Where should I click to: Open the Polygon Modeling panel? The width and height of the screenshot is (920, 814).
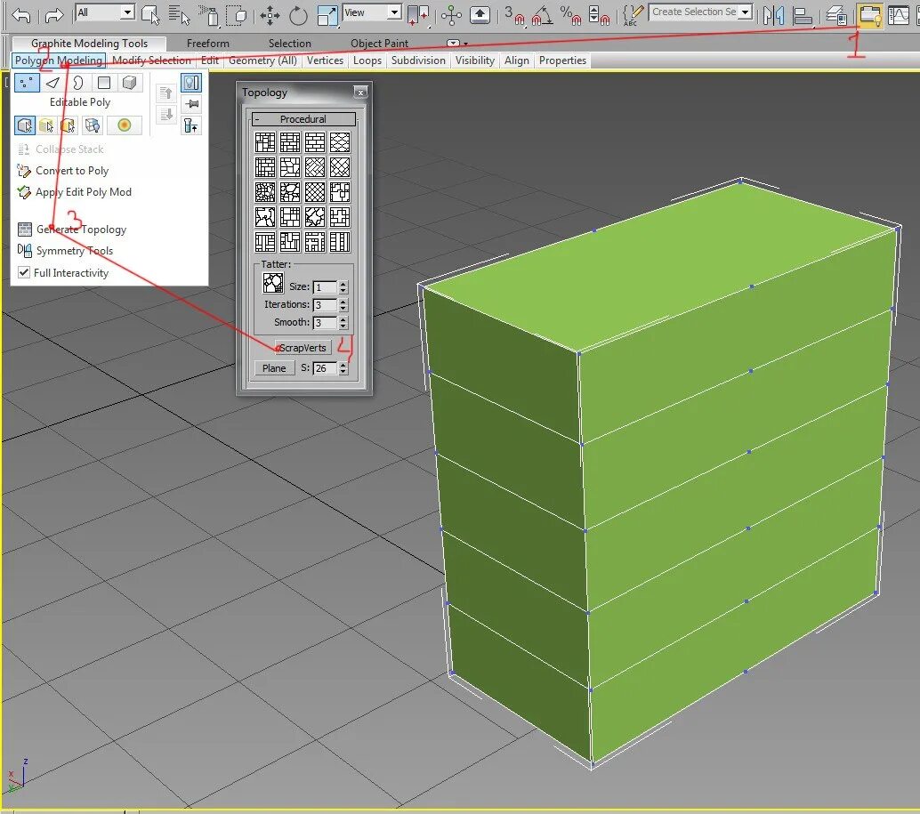[x=59, y=60]
